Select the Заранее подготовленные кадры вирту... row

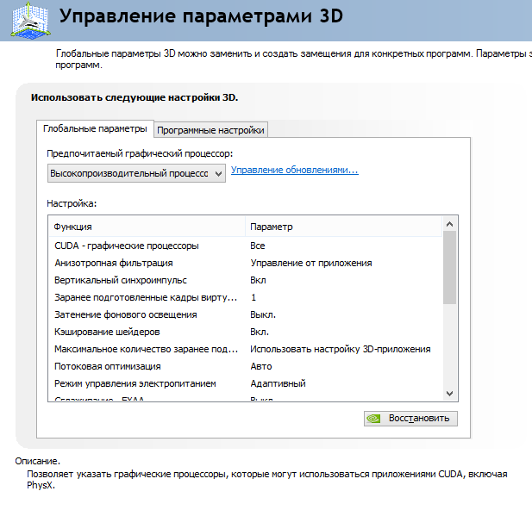(x=246, y=298)
